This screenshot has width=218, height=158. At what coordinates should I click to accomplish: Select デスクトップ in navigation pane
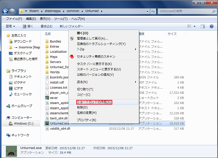(23, 53)
